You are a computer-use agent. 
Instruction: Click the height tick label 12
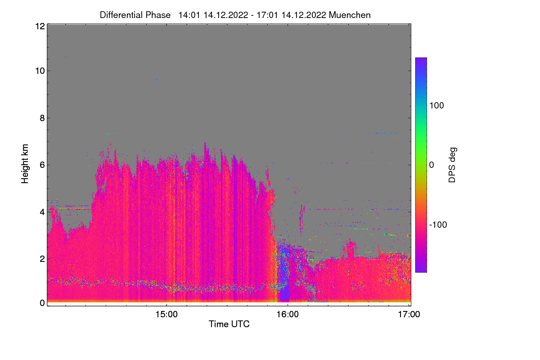(40, 27)
